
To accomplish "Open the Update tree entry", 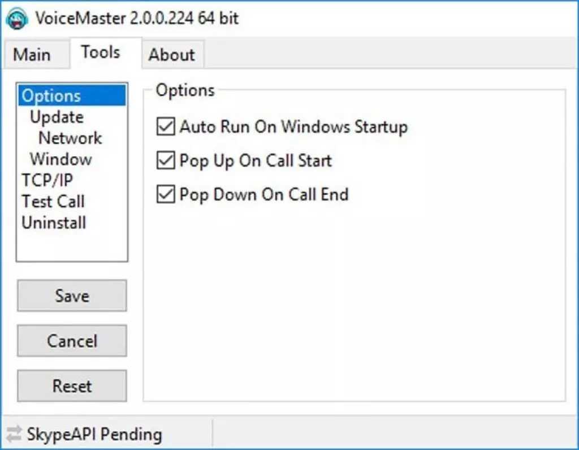I will pyautogui.click(x=57, y=117).
